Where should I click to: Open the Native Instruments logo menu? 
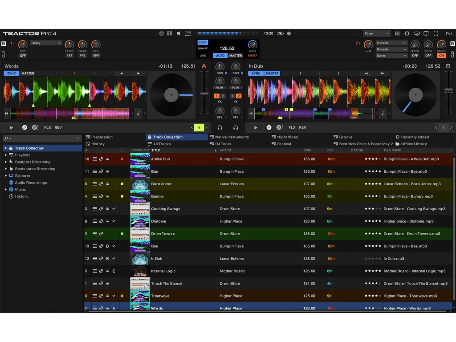pyautogui.click(x=448, y=33)
